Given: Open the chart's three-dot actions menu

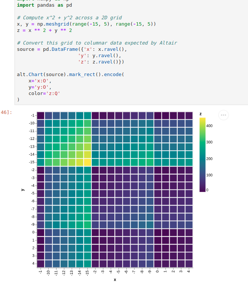Looking at the screenshot, I should [223, 115].
